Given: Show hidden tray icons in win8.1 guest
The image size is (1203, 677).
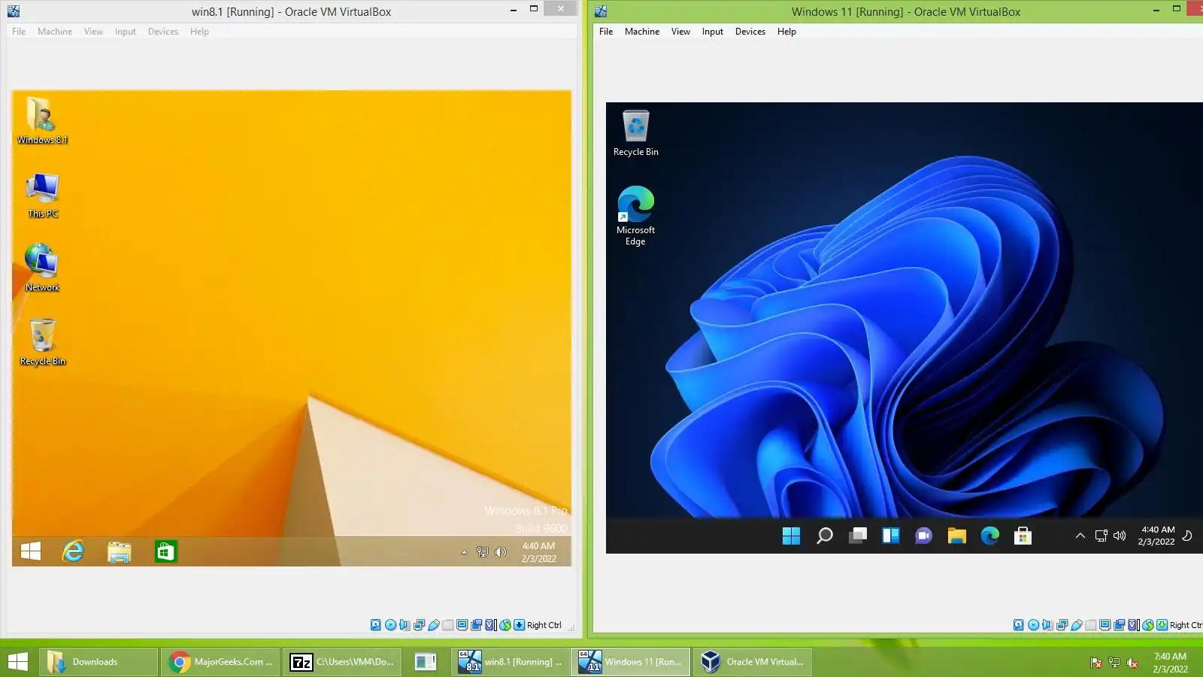Looking at the screenshot, I should (464, 552).
